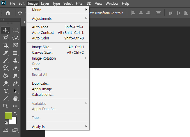Expand the Mode submenu

tap(58, 10)
